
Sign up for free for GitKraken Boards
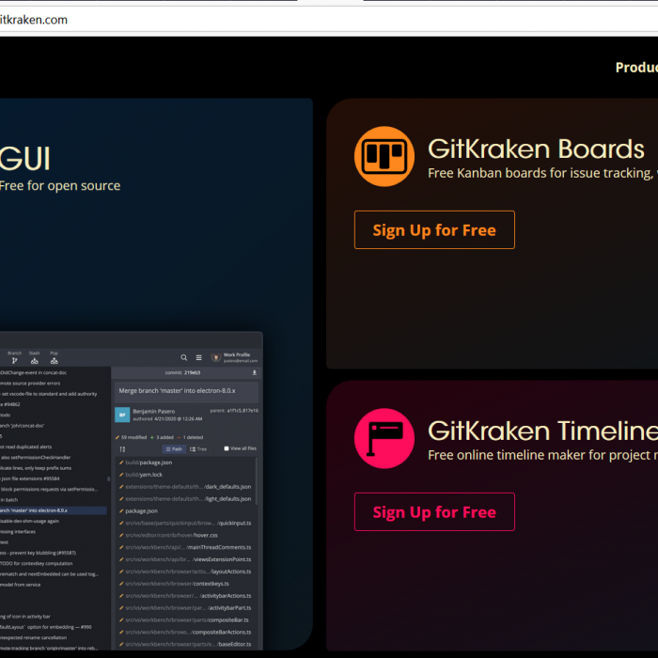(434, 230)
